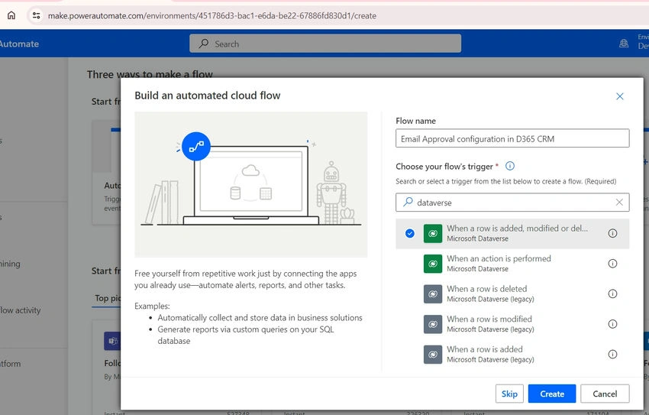The width and height of the screenshot is (649, 415).
Task: Select When a row is added legacy trigger
Action: 512,354
